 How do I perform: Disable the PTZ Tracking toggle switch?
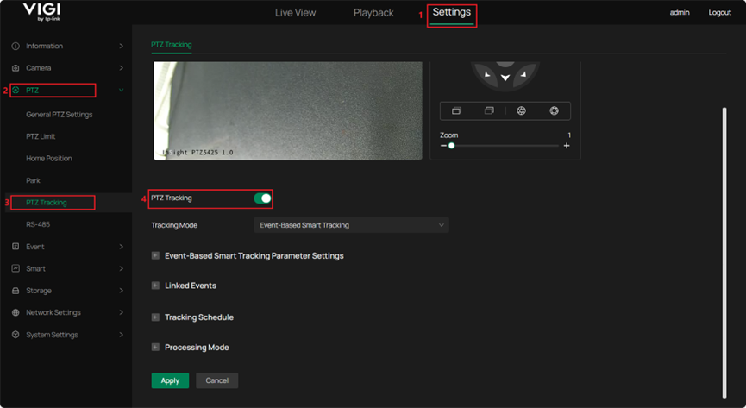coord(262,198)
